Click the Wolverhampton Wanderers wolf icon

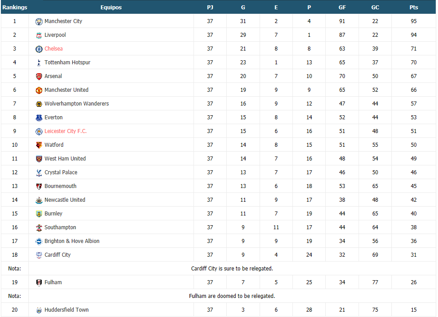tap(39, 104)
